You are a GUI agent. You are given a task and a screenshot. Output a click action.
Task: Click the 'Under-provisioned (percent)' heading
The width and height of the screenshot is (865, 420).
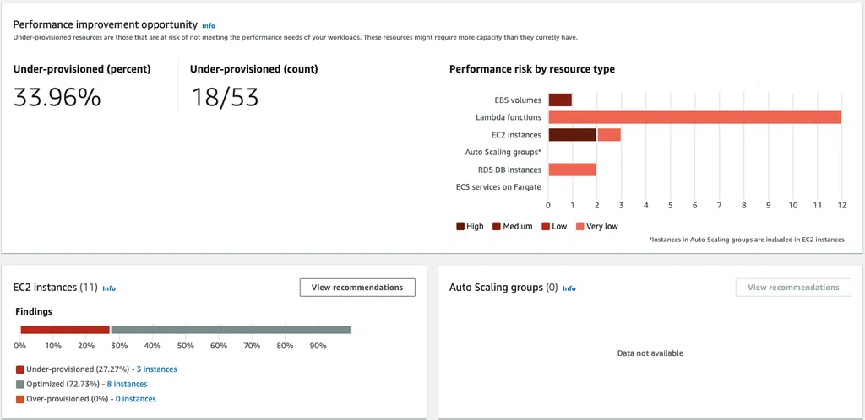82,69
